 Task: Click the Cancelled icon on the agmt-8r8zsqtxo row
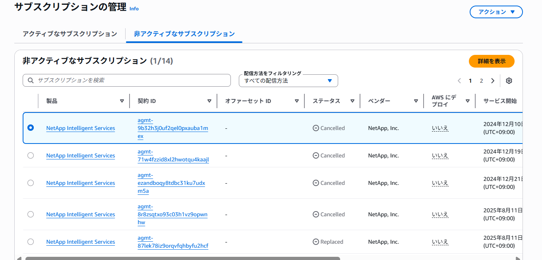click(316, 214)
